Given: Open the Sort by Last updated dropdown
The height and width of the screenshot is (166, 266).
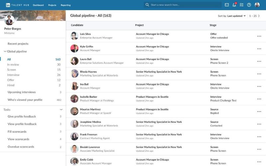Looking at the screenshot, I should (x=236, y=16).
